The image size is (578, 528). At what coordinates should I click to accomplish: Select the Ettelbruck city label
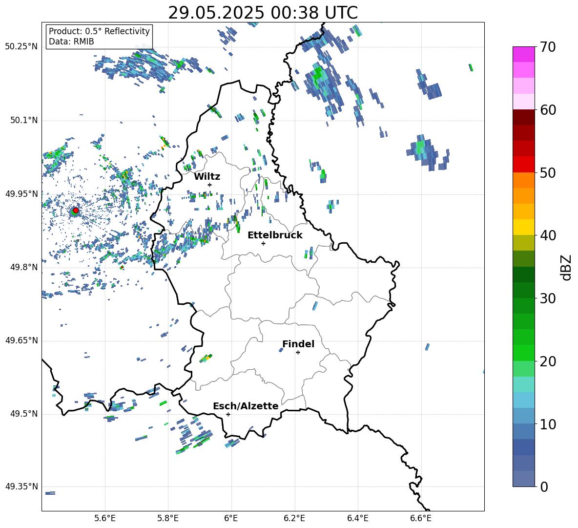(x=275, y=235)
